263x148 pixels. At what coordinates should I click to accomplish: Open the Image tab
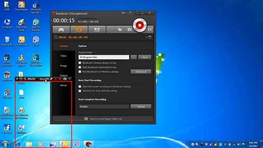(x=64, y=66)
